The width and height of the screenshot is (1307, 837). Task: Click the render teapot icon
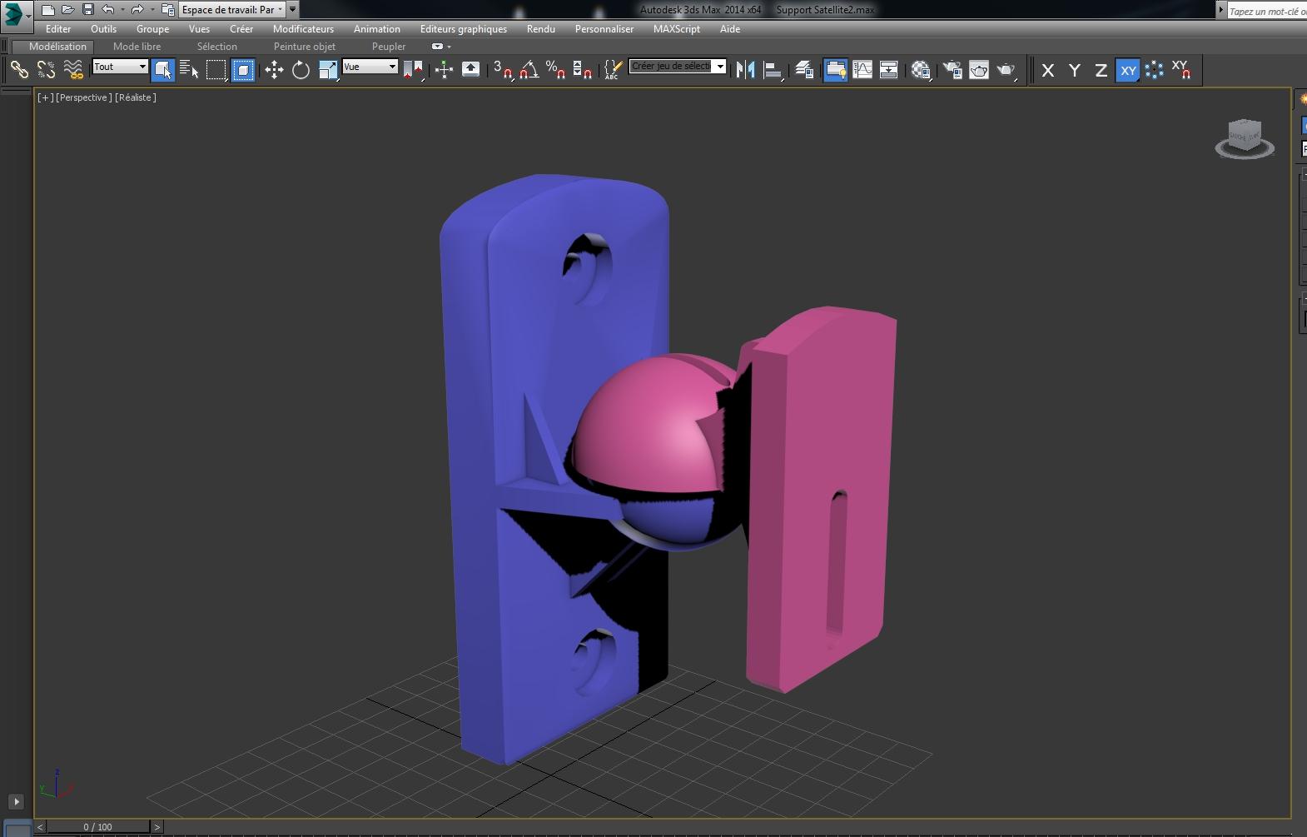point(1006,70)
